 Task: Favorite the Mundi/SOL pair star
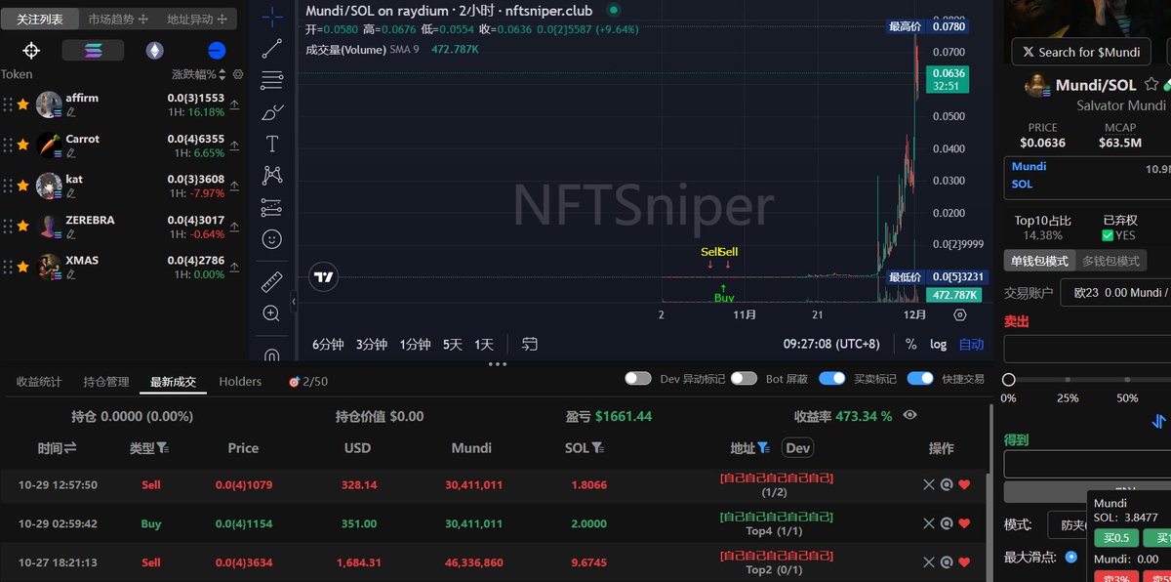click(x=1151, y=85)
